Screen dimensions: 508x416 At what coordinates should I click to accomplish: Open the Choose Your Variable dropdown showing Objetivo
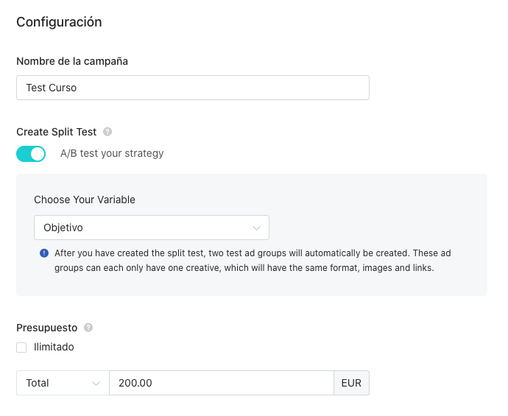(x=152, y=228)
